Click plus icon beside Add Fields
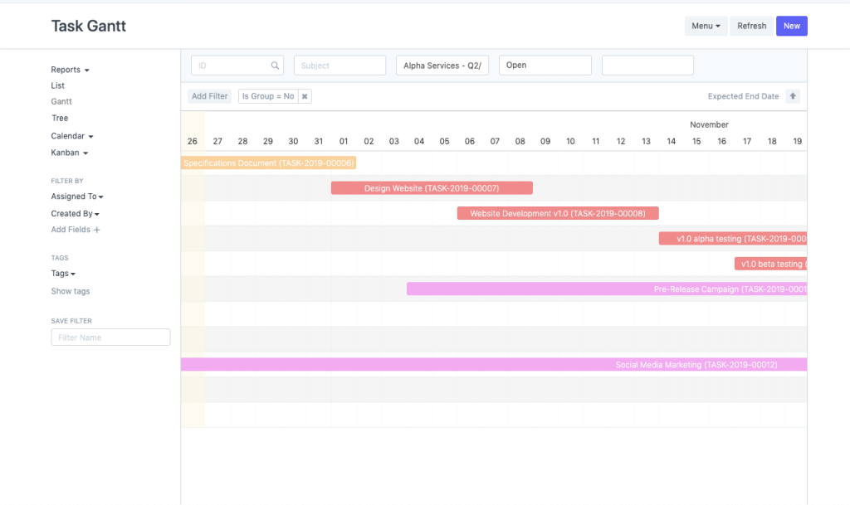Screen dimensions: 850x505 pyautogui.click(x=96, y=230)
